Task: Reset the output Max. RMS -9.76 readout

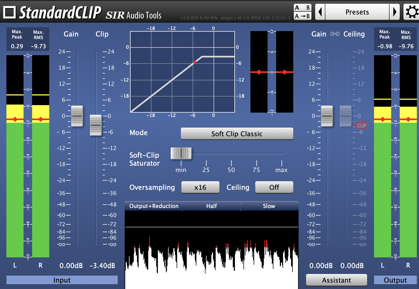Action: [x=406, y=46]
